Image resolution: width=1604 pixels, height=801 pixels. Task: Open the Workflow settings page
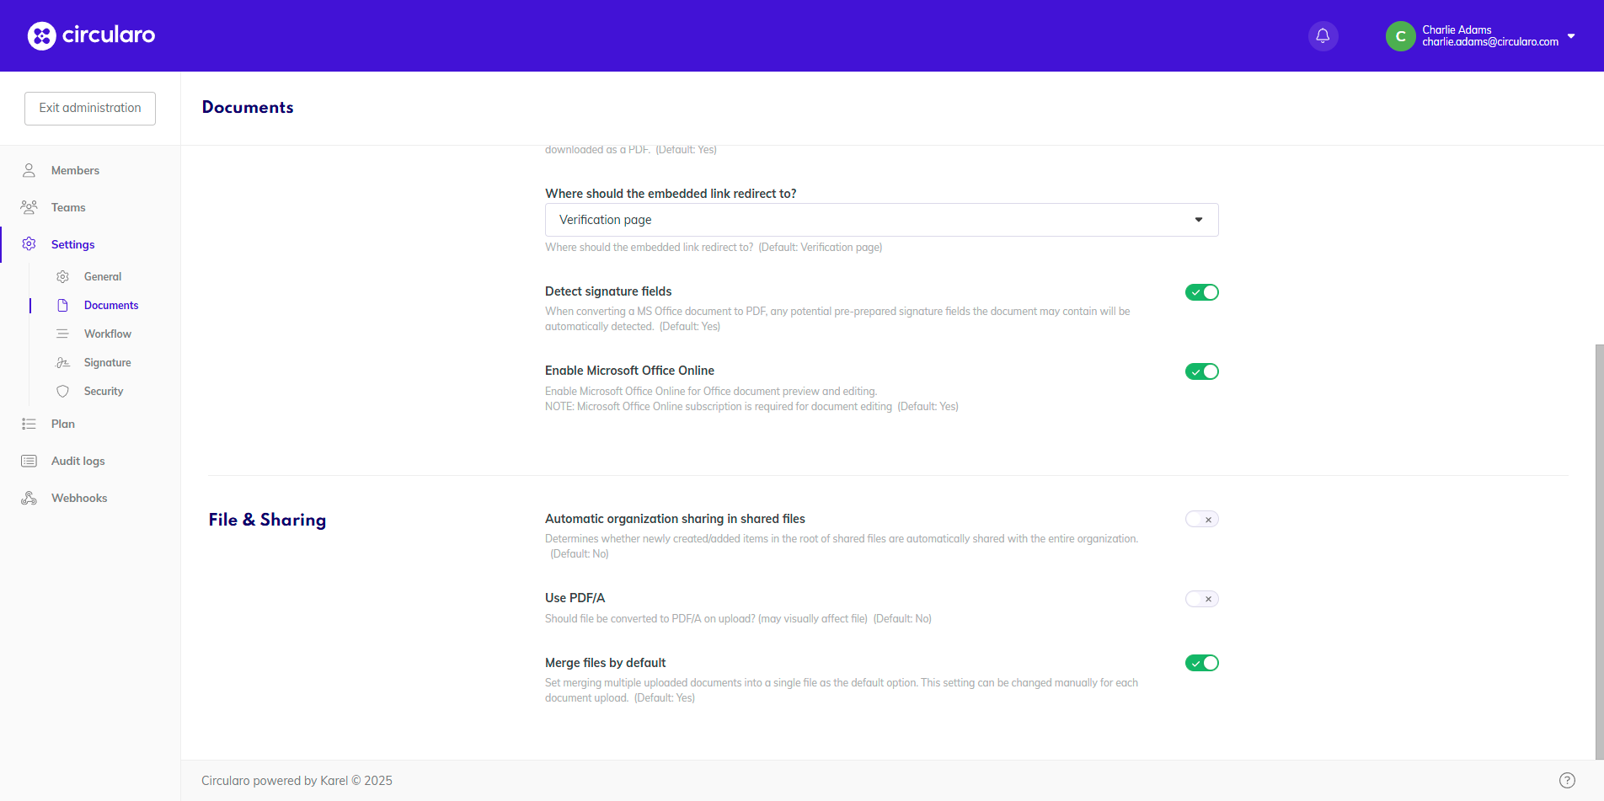(x=107, y=334)
